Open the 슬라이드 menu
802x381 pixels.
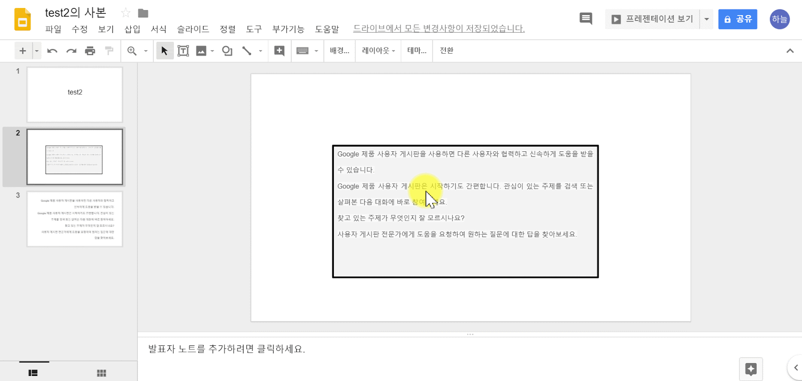coord(193,29)
